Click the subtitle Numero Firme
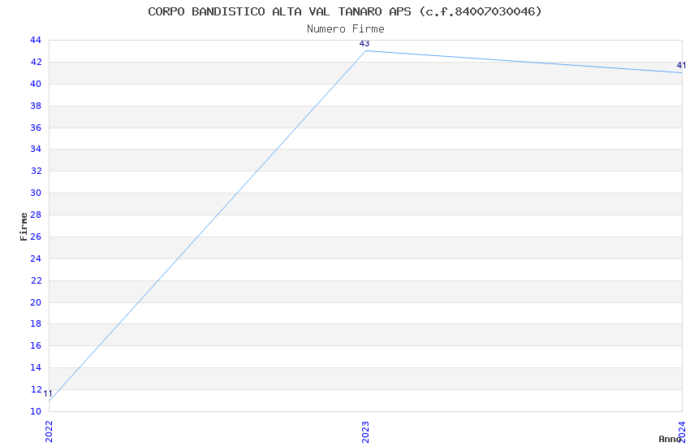 346,29
